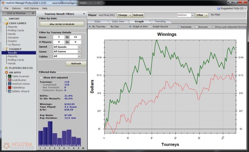Select the Graph Buyins radio button
The width and height of the screenshot is (249, 152).
click(x=150, y=27)
